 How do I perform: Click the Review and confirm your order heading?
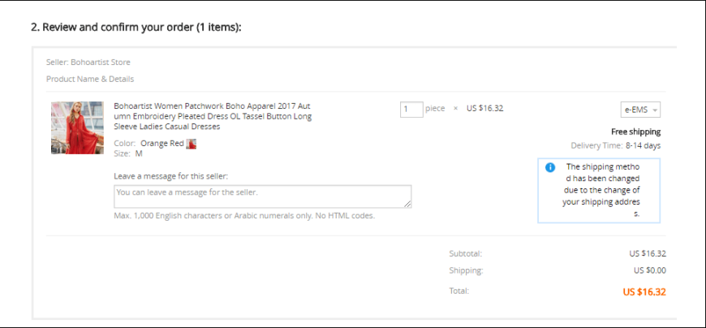pos(136,28)
